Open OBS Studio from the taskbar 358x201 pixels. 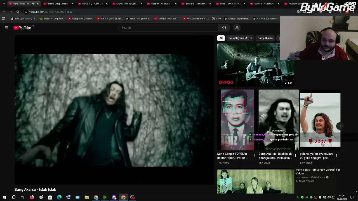pyautogui.click(x=132, y=197)
